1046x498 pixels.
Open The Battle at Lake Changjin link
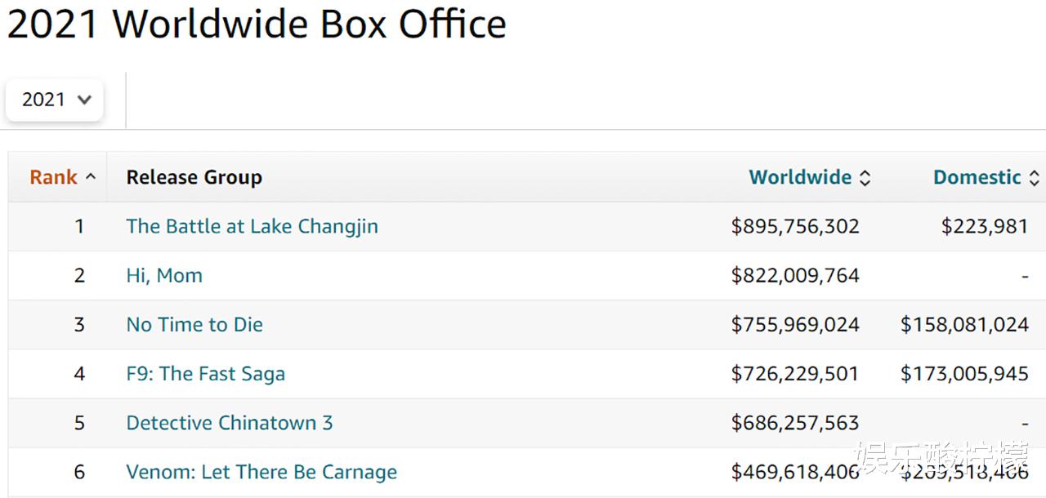[252, 226]
